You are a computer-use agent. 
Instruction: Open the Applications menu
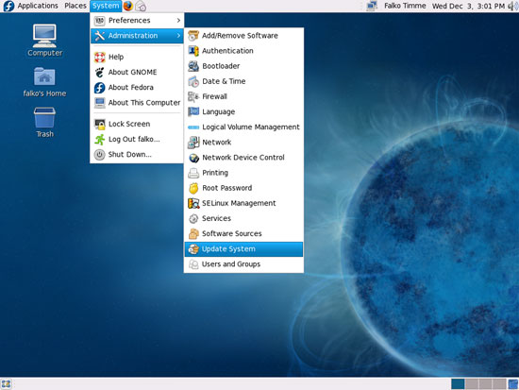[x=38, y=6]
